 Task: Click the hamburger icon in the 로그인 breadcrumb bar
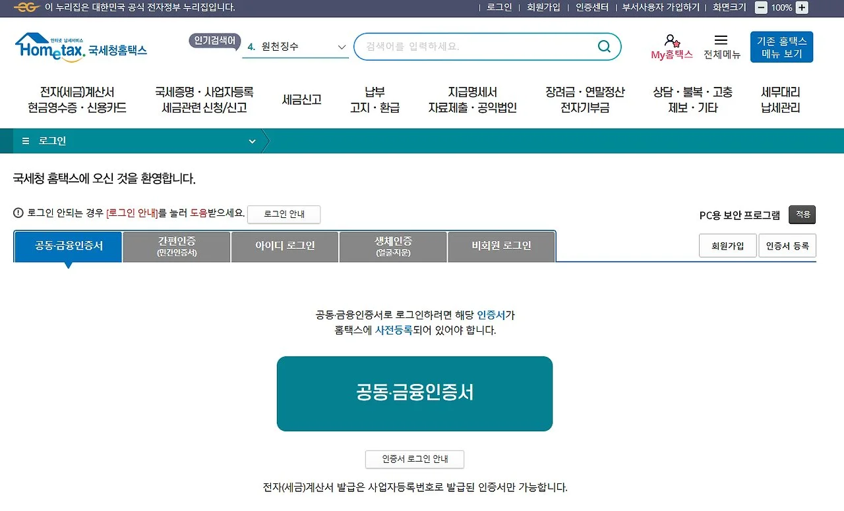point(25,141)
